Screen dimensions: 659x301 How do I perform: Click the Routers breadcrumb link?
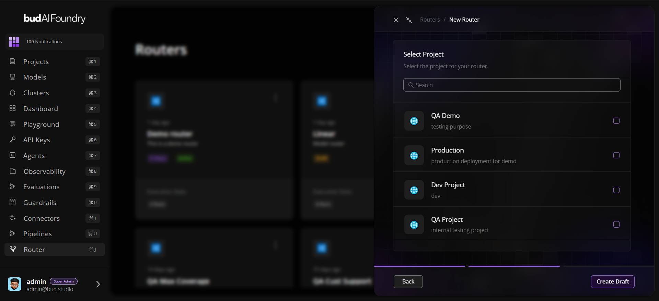pyautogui.click(x=430, y=20)
